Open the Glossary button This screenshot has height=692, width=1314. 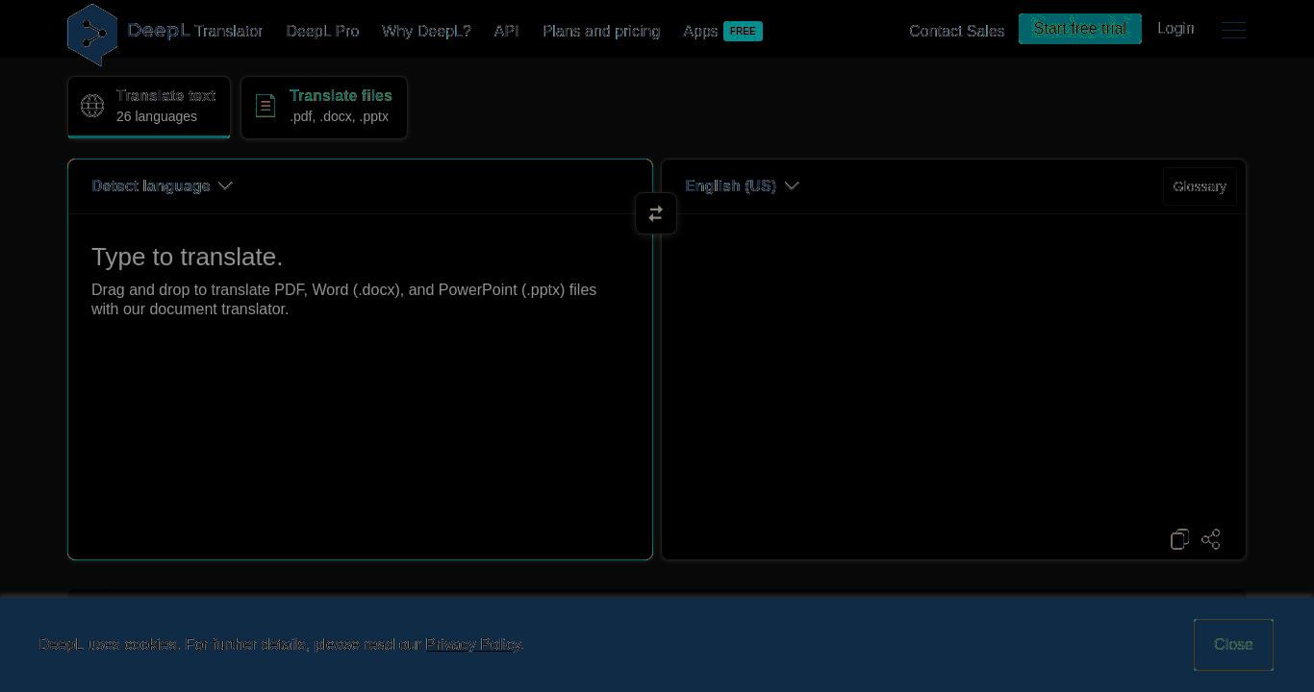[1200, 186]
